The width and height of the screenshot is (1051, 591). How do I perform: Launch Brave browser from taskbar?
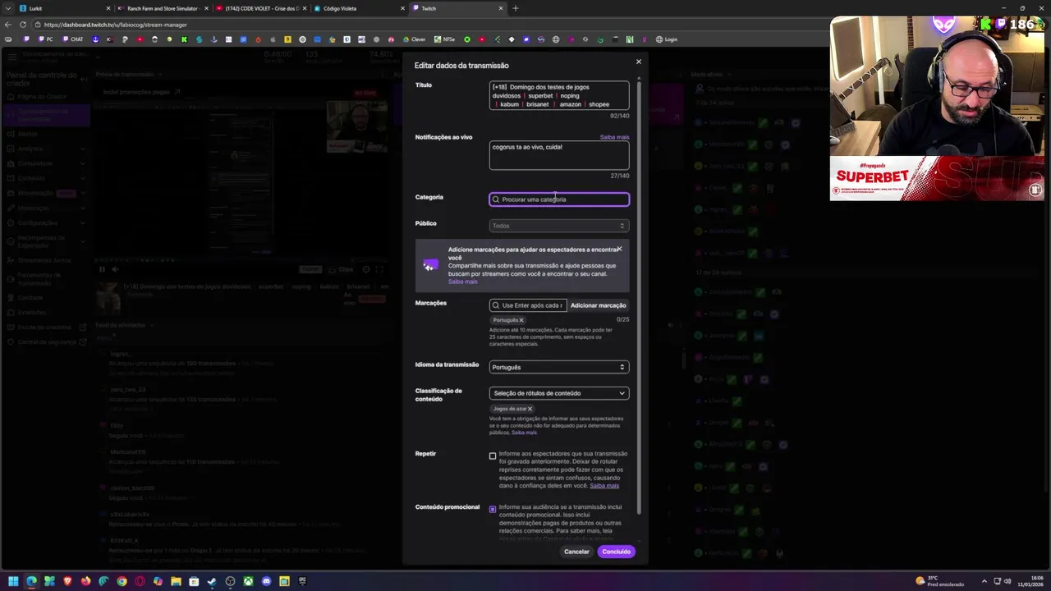click(67, 581)
